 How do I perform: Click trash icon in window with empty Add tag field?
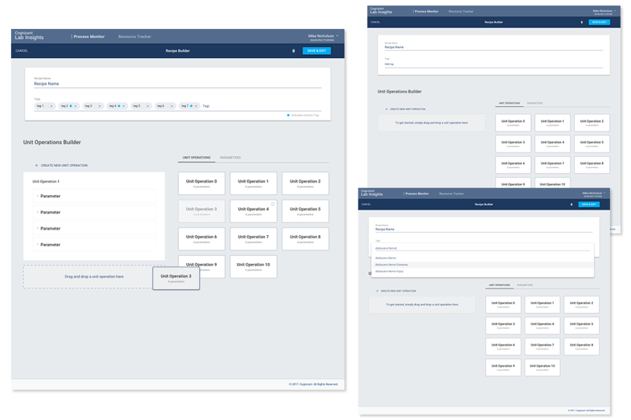point(582,22)
